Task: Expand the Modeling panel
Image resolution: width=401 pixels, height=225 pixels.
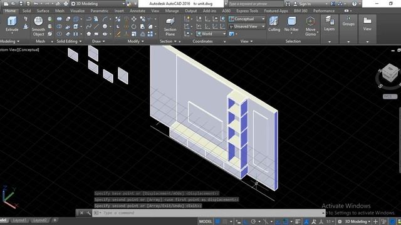Action: pos(9,41)
